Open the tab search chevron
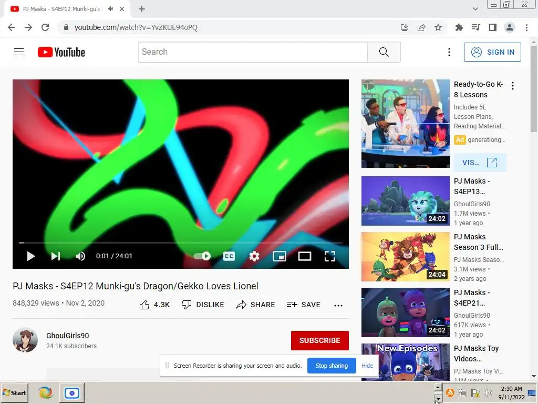Viewport: 538px width, 404px height. 475,9
